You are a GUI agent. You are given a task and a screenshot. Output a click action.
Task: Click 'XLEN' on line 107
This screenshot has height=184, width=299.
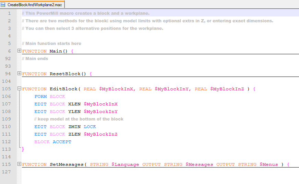[74, 104]
